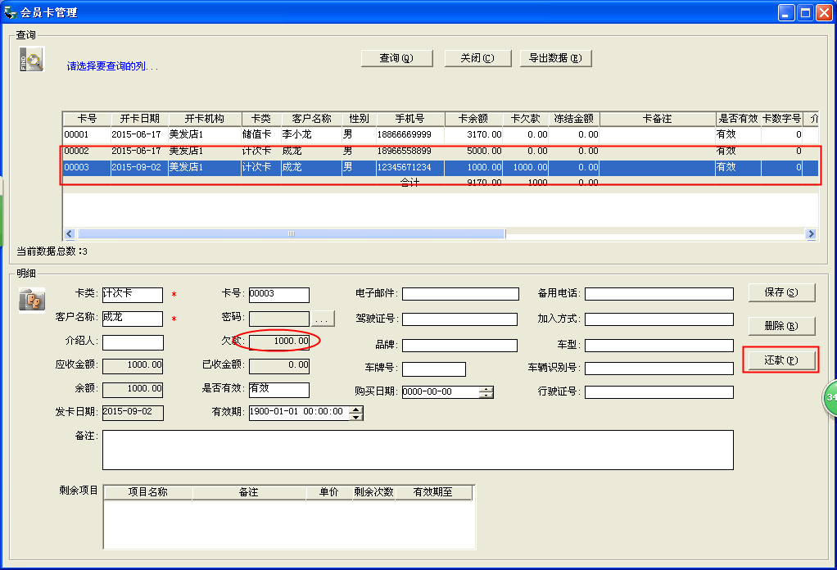Viewport: 837px width, 570px height.
Task: Click the 车牌号 input field
Action: (434, 369)
